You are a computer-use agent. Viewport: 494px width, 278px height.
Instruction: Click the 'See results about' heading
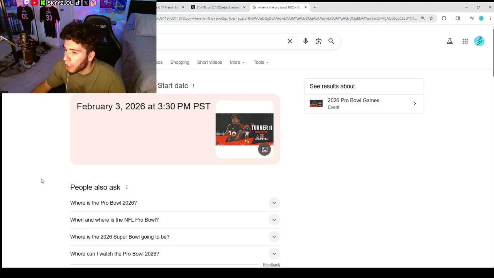[x=332, y=86]
